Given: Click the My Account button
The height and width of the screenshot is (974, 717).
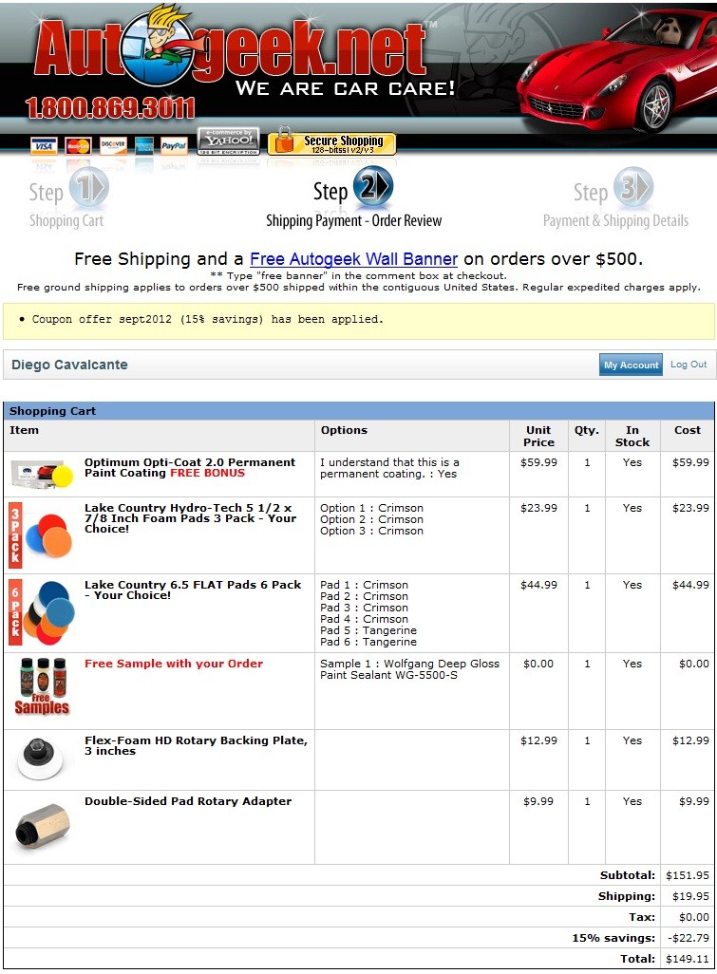Looking at the screenshot, I should pos(631,365).
